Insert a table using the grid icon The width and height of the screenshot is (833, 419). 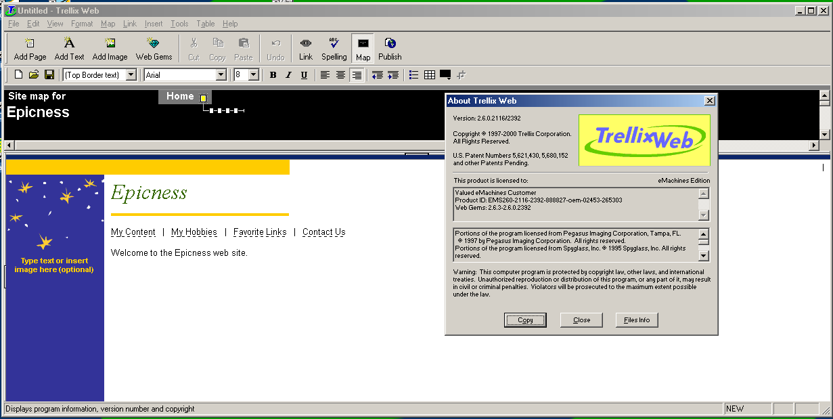click(x=429, y=75)
